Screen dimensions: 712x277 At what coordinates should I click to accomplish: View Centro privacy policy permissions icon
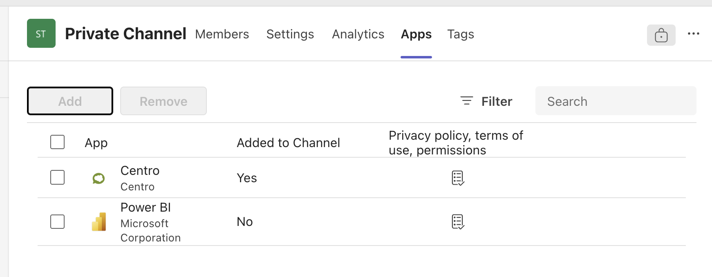[x=458, y=178]
